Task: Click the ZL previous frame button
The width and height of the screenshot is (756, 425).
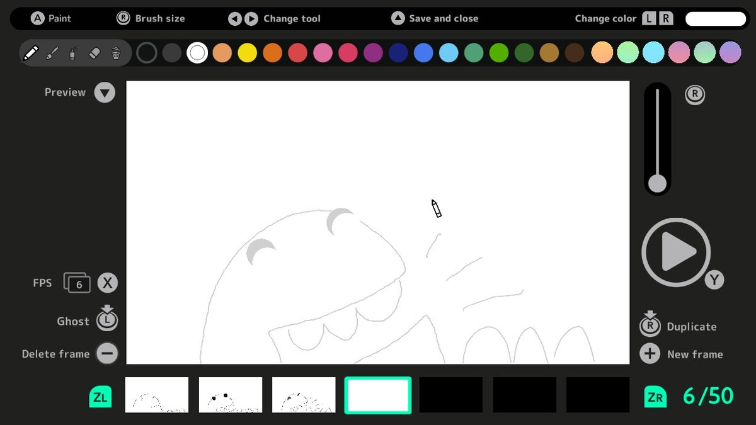Action: 100,397
